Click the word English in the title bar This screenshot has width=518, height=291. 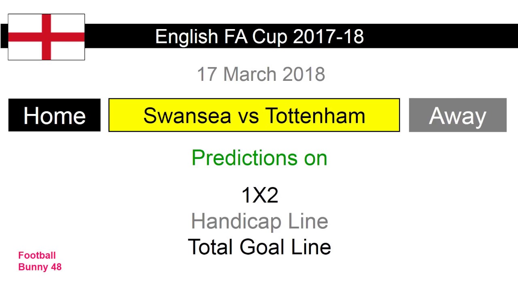pyautogui.click(x=187, y=36)
